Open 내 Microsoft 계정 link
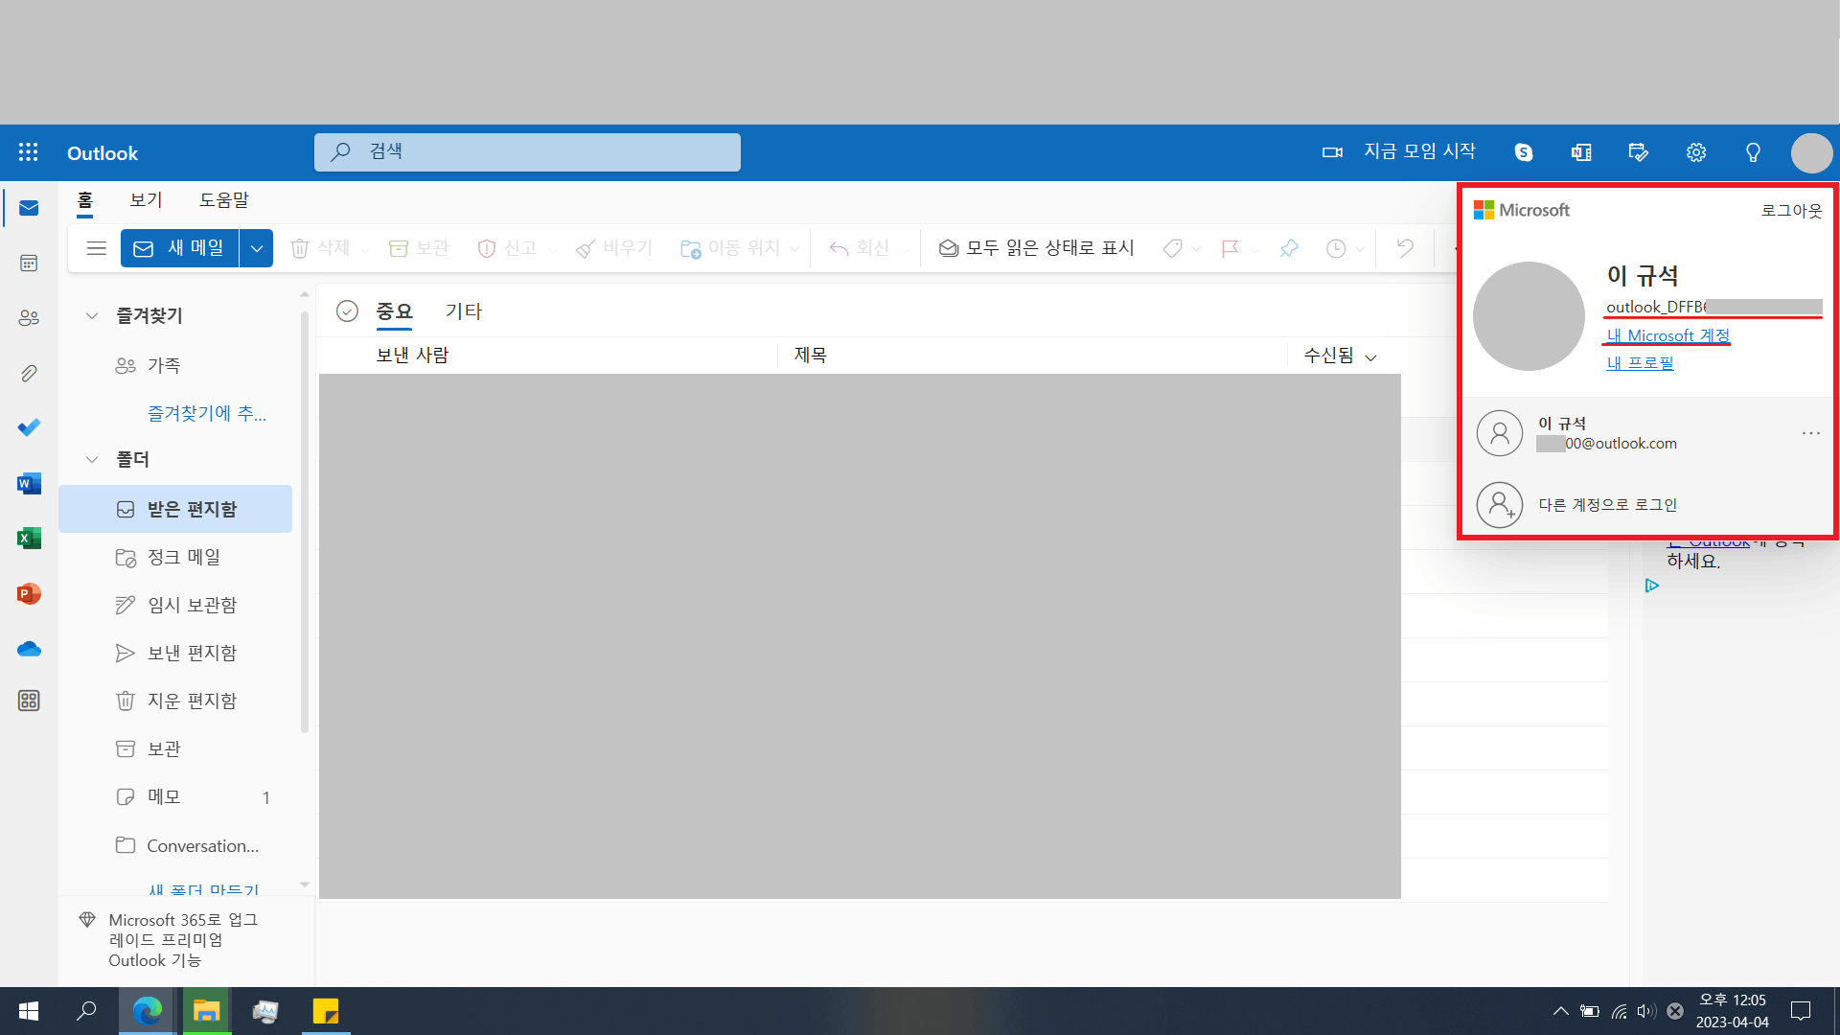 click(x=1667, y=334)
